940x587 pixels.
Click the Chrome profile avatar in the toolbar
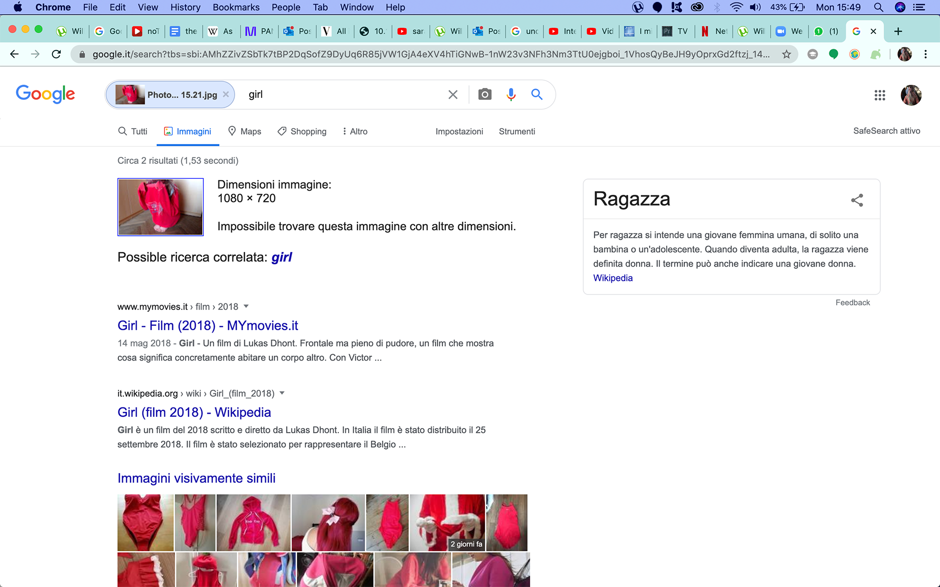(x=904, y=54)
